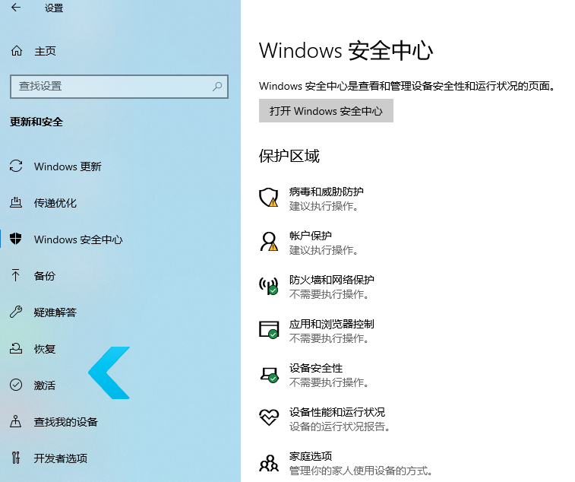Open the 备份 backup section

[45, 276]
